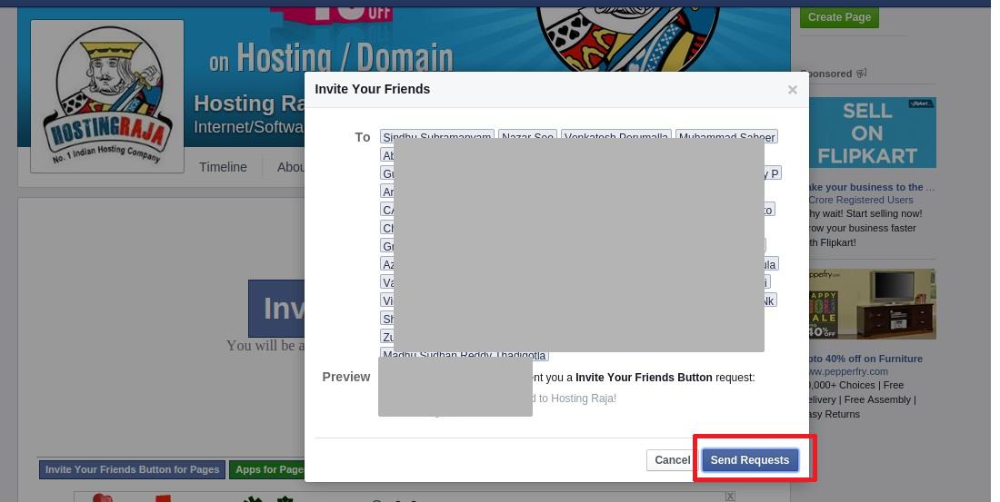1000x502 pixels.
Task: Select the Madhu Sudhan Reddy Thadigotla token
Action: coord(465,355)
